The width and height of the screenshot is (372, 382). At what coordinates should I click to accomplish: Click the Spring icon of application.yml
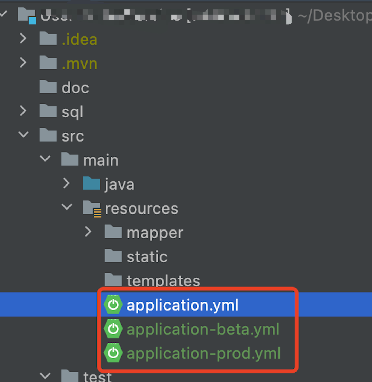point(113,305)
